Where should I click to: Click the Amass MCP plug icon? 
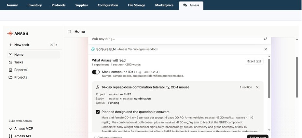10,128
